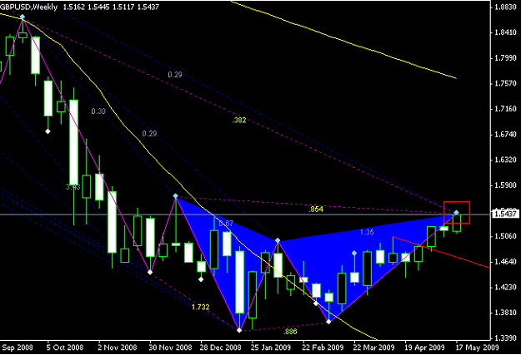Image resolution: width=521 pixels, height=355 pixels.
Task: Click the 1.7570 price axis label
Action: (x=505, y=83)
